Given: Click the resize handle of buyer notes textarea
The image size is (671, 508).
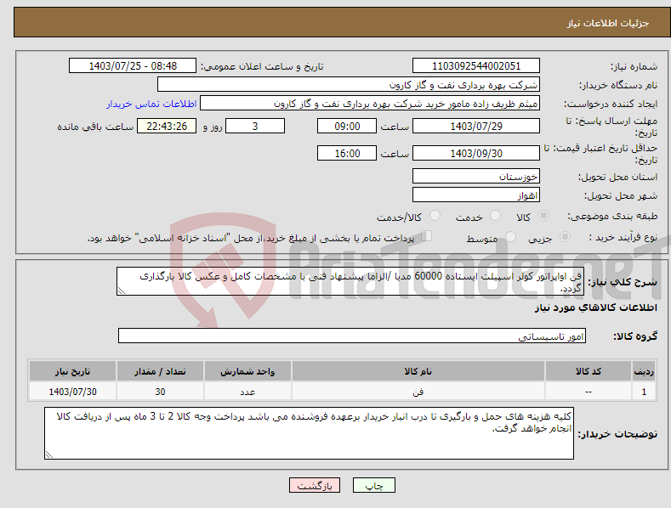Looking at the screenshot, I should (48, 455).
